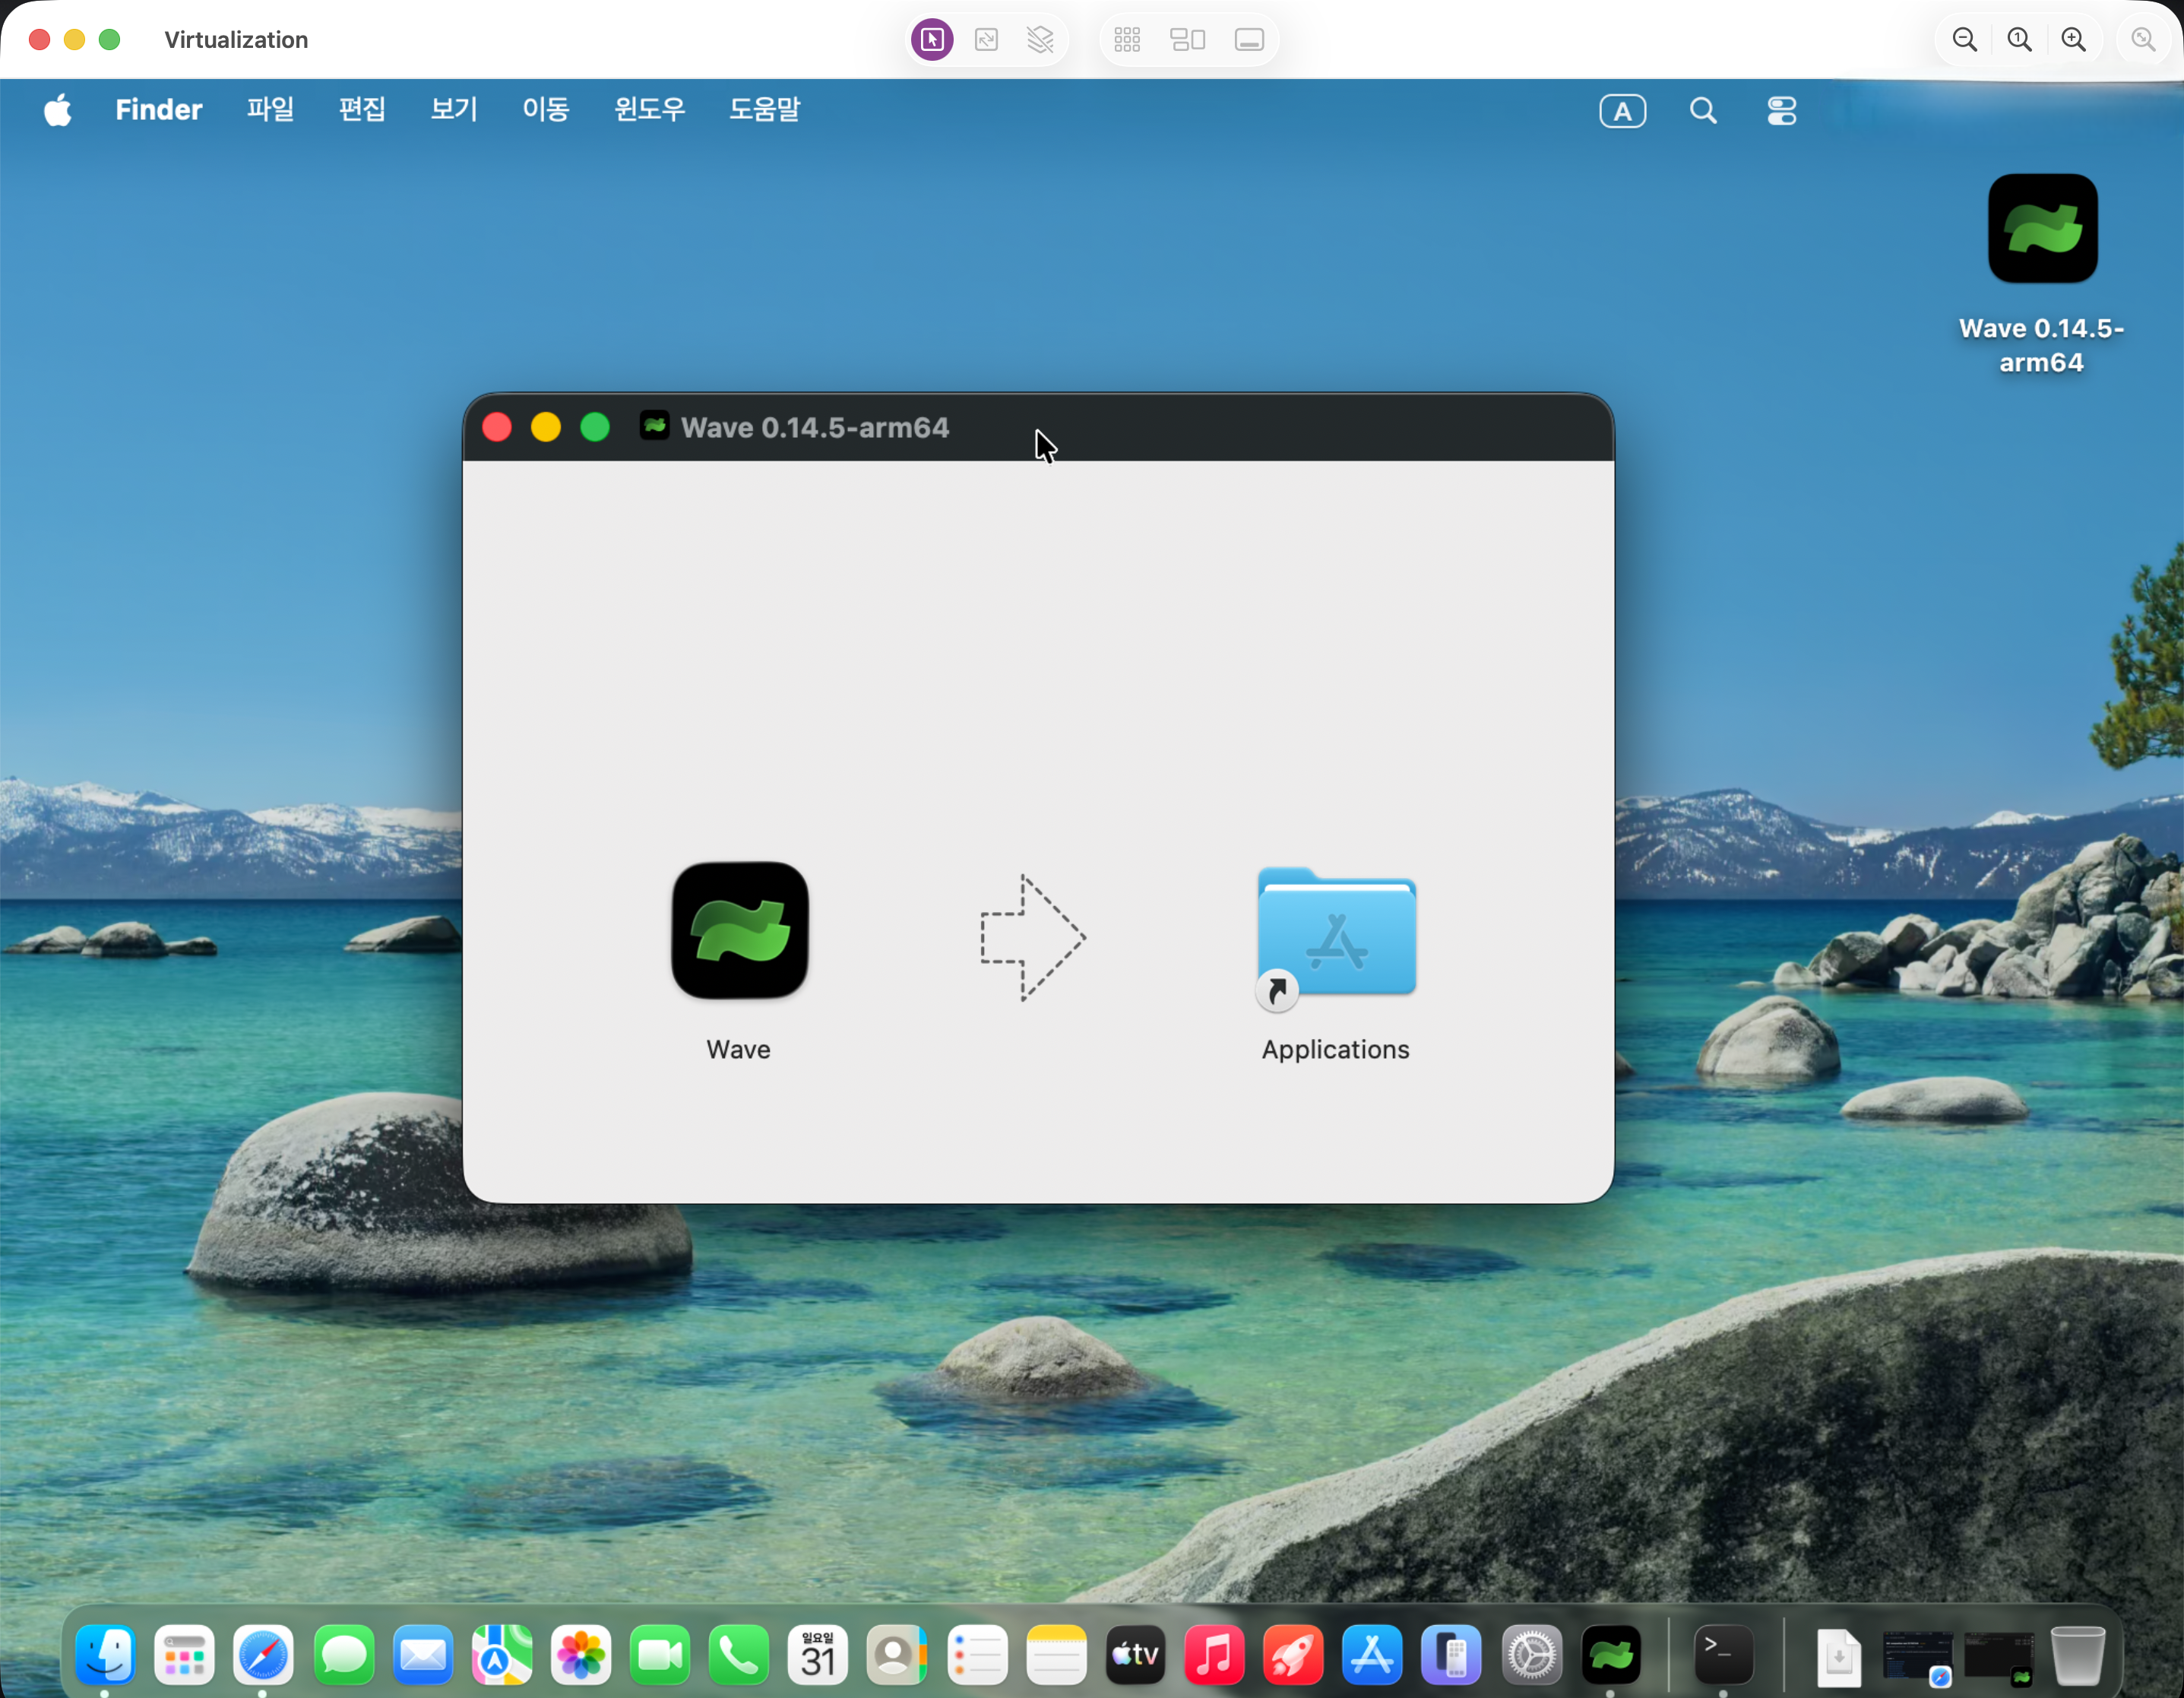Open iPhone Mirroring from the Dock

1451,1655
